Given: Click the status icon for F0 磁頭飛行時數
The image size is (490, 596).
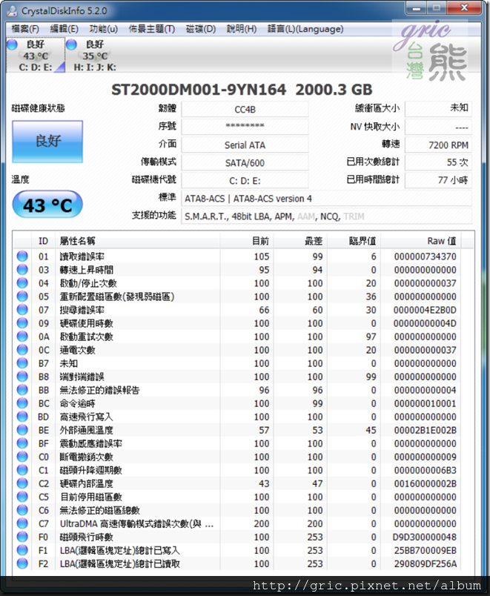Looking at the screenshot, I should [22, 537].
